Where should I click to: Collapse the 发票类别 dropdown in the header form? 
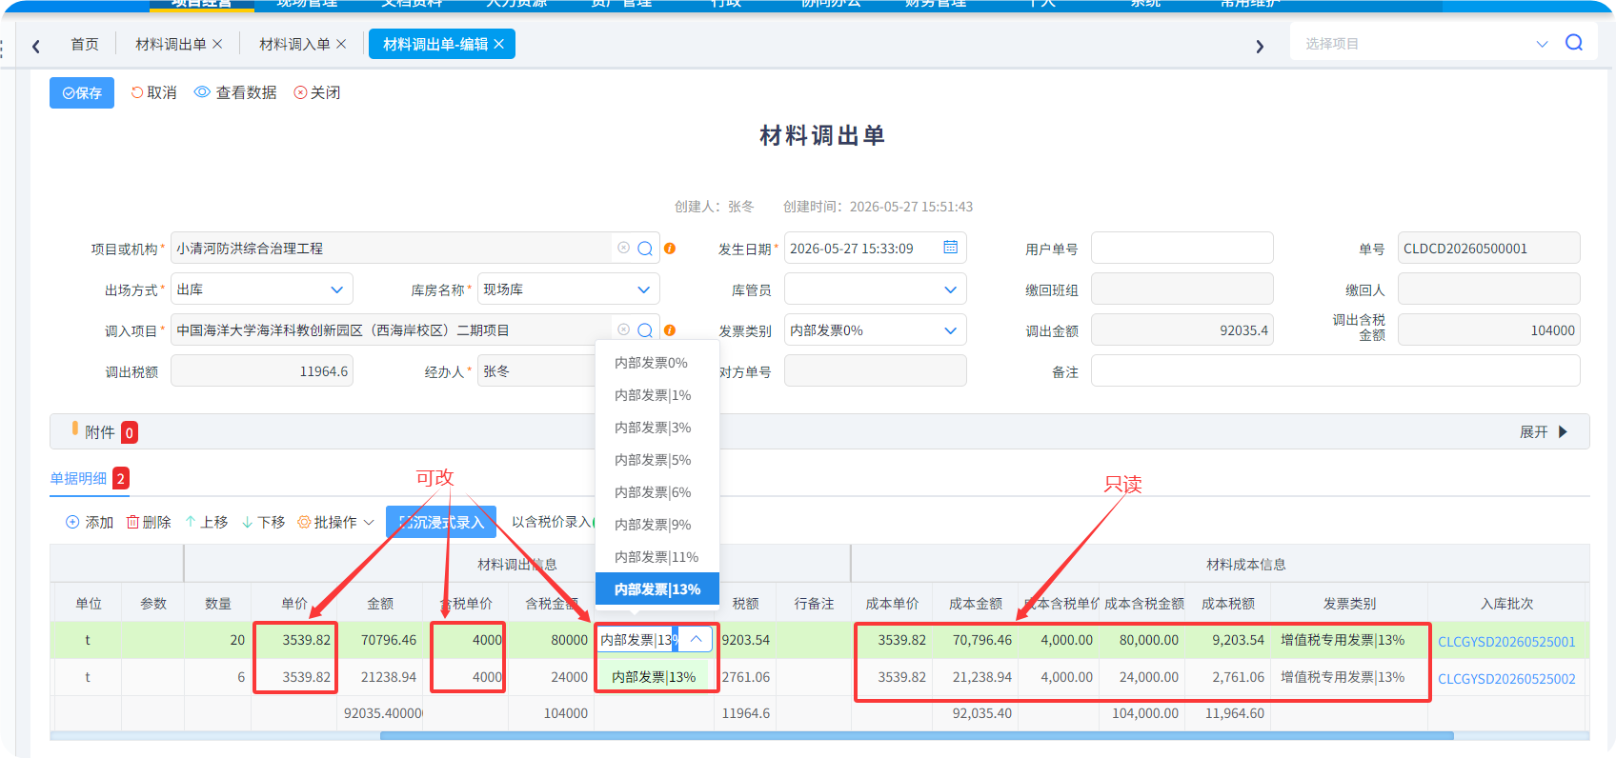pyautogui.click(x=950, y=330)
